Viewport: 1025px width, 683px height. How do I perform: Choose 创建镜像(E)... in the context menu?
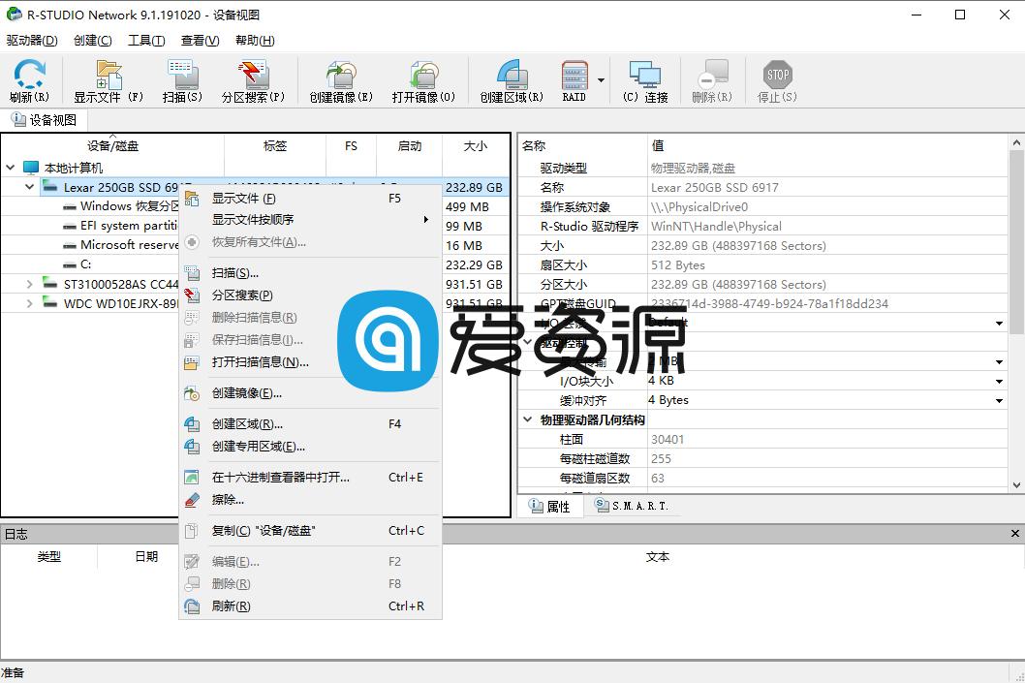pyautogui.click(x=311, y=393)
